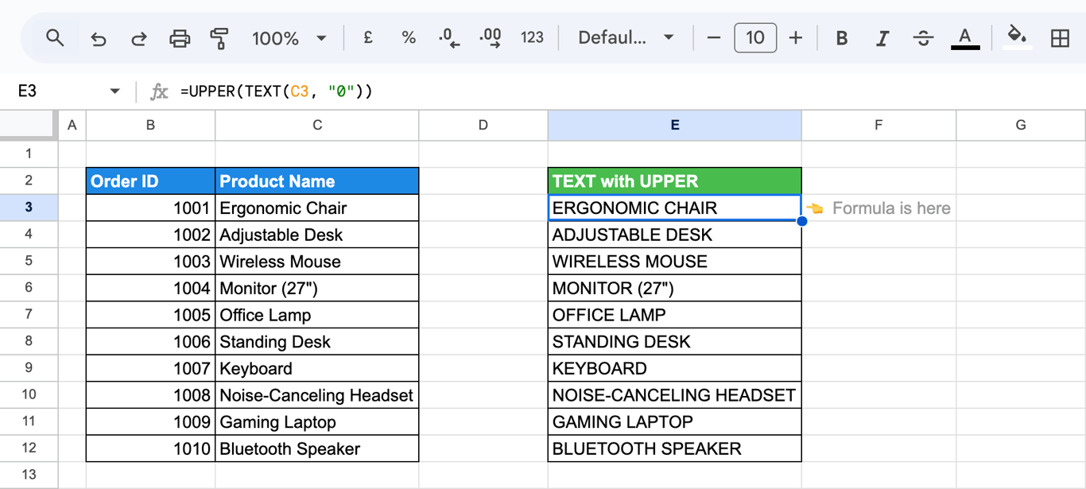Increase font size with plus button
This screenshot has width=1086, height=489.
pyautogui.click(x=796, y=38)
